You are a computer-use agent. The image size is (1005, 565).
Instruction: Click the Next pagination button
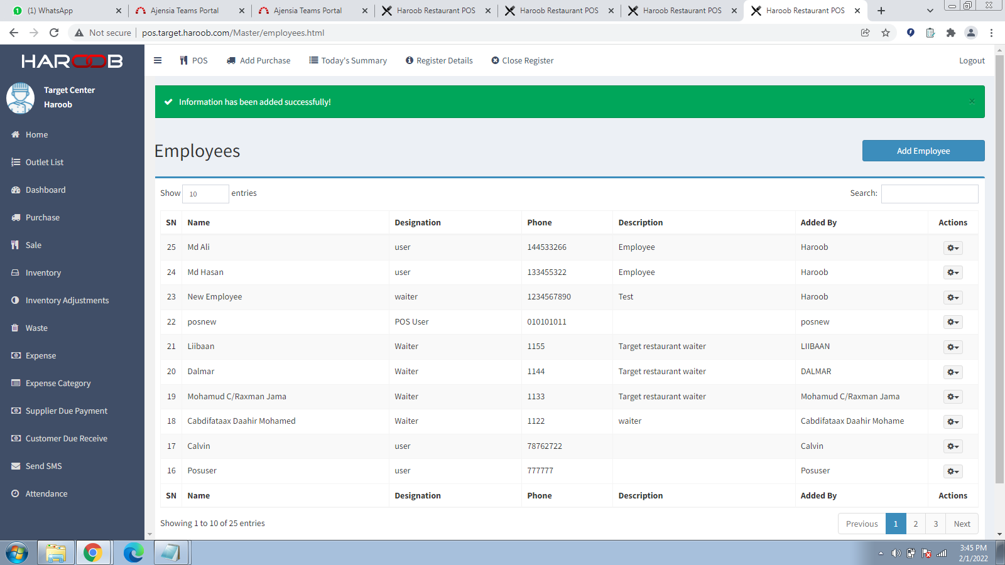pos(962,524)
